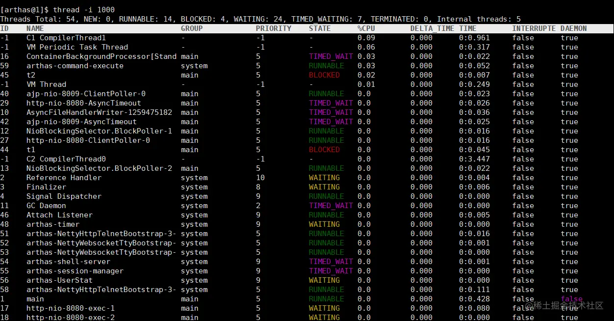Click thread name 'AsyncFileHandlerWriter-1259475182'
The image size is (614, 321).
(x=99, y=112)
